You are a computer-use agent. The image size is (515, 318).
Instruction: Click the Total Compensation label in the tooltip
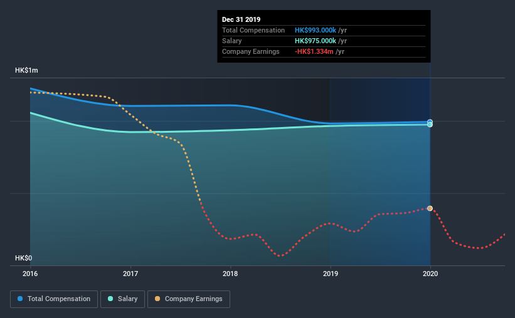(253, 30)
